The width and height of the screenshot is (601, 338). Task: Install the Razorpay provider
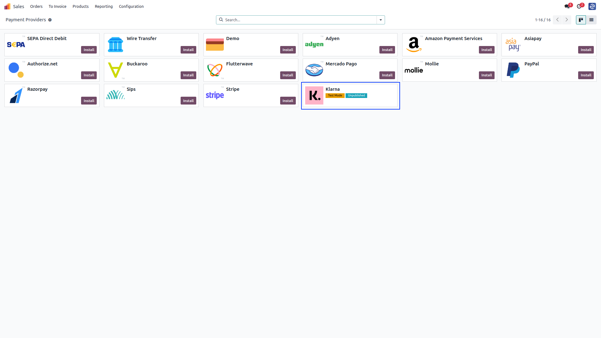pos(89,101)
